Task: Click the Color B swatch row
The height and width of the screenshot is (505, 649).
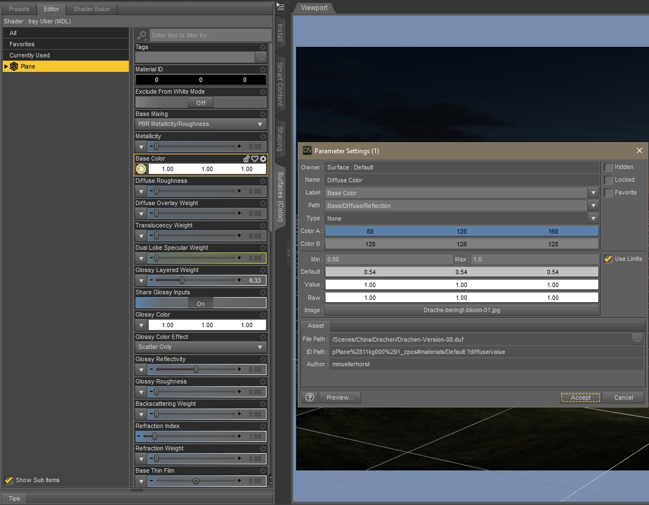Action: click(462, 244)
